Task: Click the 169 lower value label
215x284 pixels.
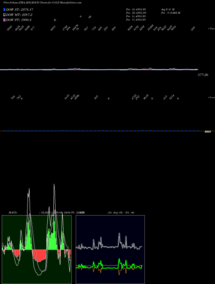Action: click(x=96, y=98)
